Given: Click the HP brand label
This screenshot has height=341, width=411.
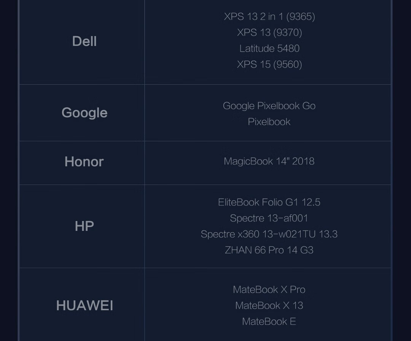Looking at the screenshot, I should coord(84,226).
